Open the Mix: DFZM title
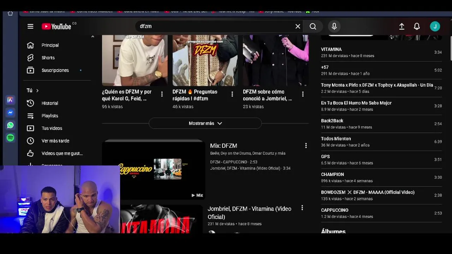The height and width of the screenshot is (254, 452). tap(224, 146)
